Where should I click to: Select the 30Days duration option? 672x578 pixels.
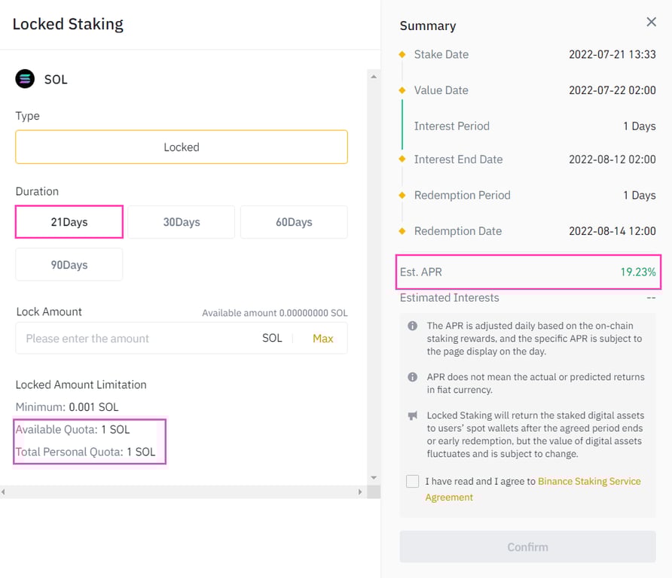tap(181, 222)
